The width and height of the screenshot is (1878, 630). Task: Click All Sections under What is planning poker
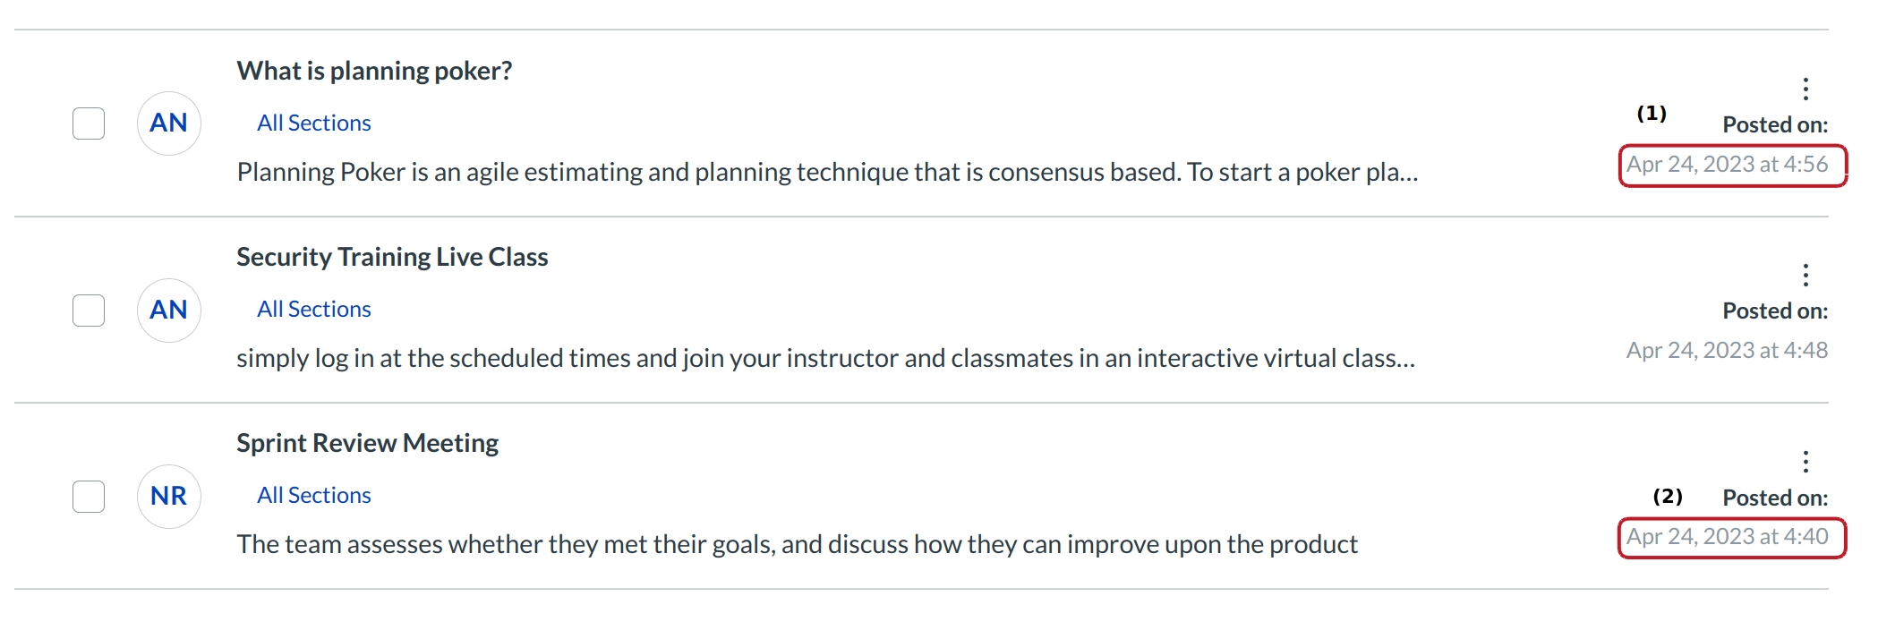tap(313, 123)
